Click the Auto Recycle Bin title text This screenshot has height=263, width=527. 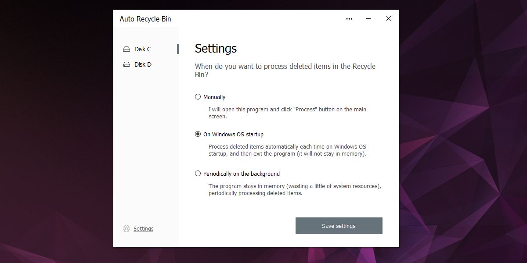click(145, 19)
